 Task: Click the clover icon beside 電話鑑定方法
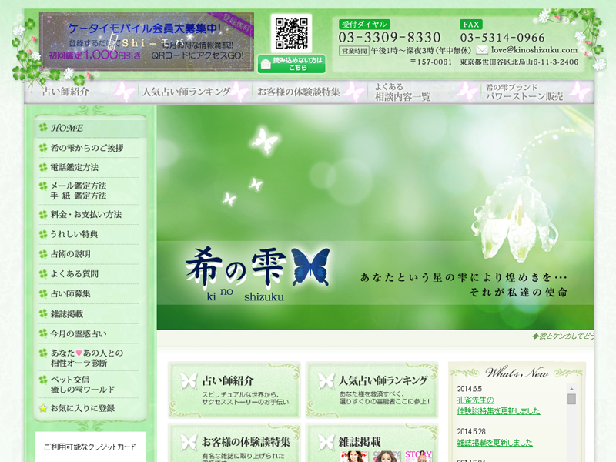43,167
